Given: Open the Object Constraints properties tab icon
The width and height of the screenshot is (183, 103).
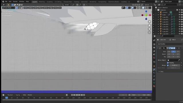Looking at the screenshot, I should (x=154, y=80).
